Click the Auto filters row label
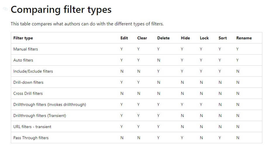This screenshot has height=152, width=274. click(23, 60)
